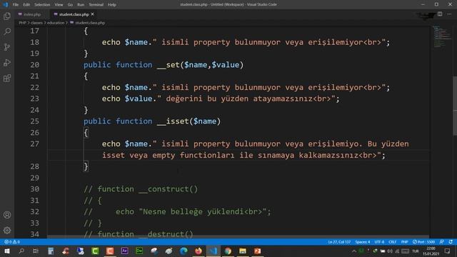Open File Explorer from the taskbar

[x=243, y=251]
